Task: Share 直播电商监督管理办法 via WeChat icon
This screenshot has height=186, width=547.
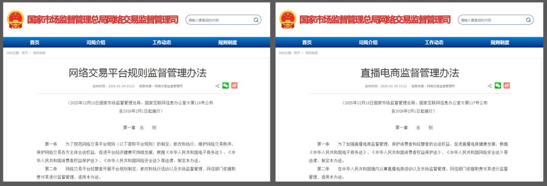Action: [x=498, y=85]
